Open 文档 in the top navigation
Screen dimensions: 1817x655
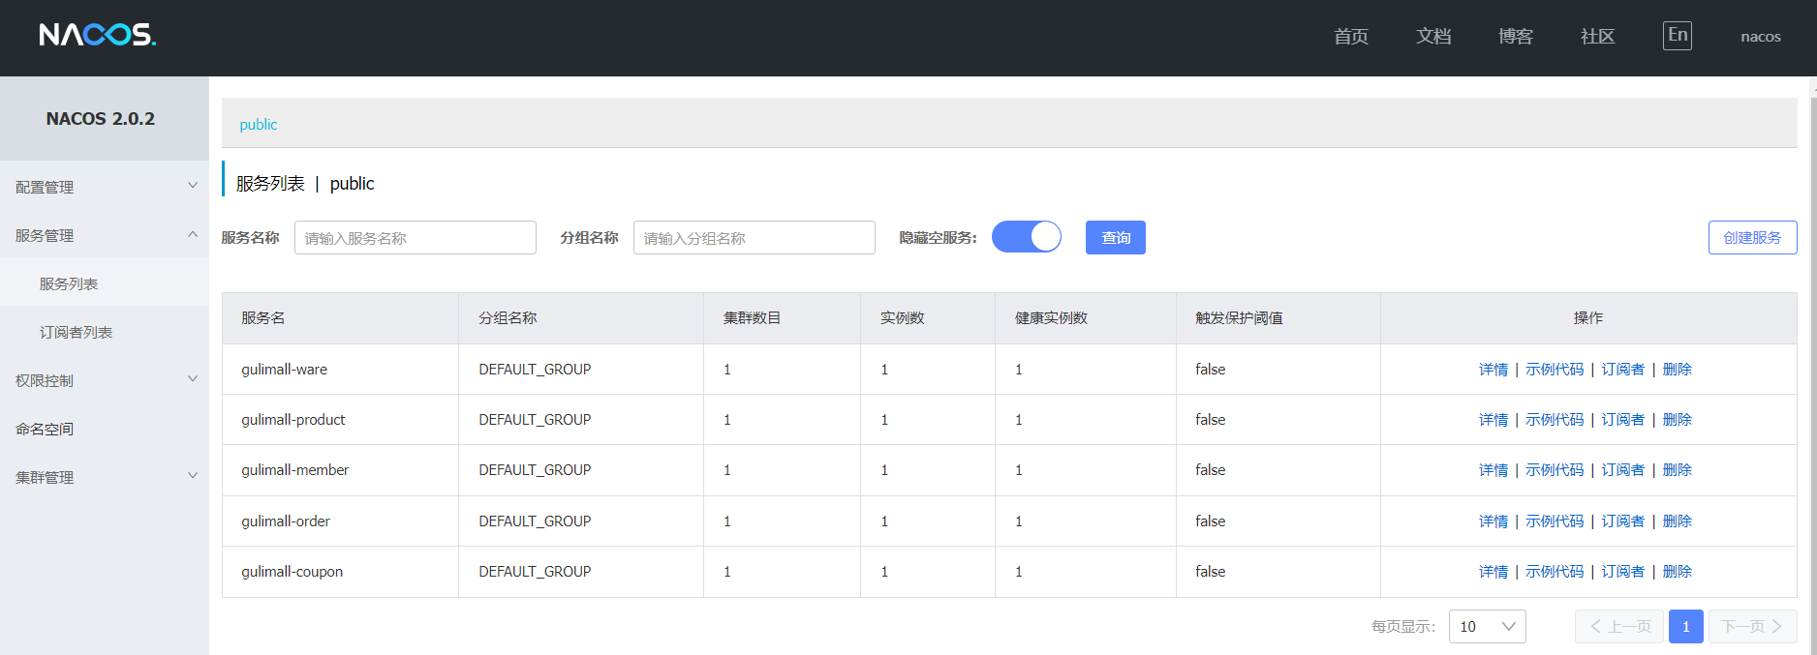pos(1432,37)
